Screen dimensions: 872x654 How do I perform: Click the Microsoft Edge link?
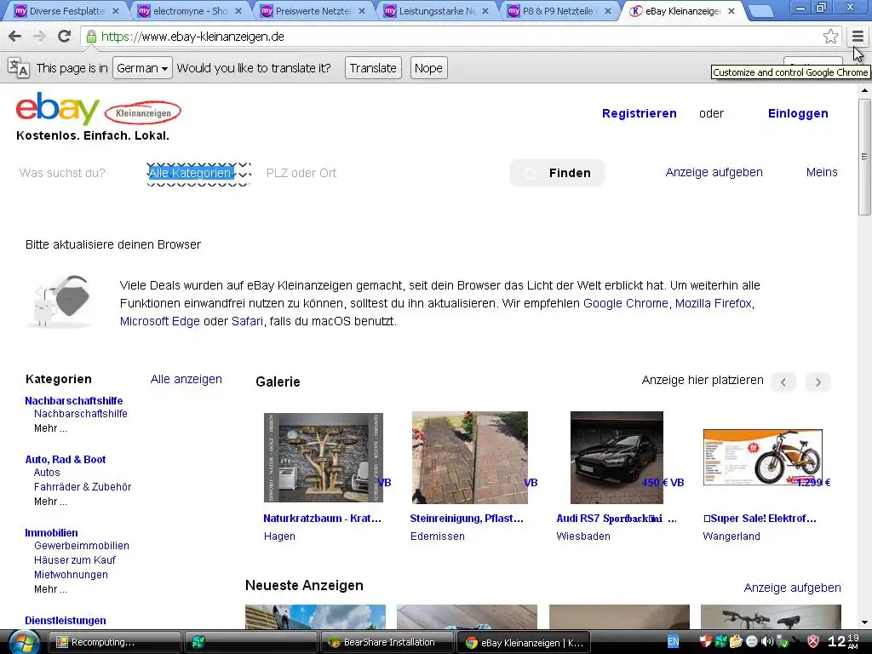point(159,321)
